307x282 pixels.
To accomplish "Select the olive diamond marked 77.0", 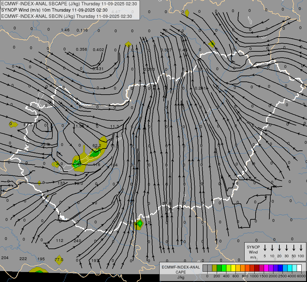I will coord(59,260).
